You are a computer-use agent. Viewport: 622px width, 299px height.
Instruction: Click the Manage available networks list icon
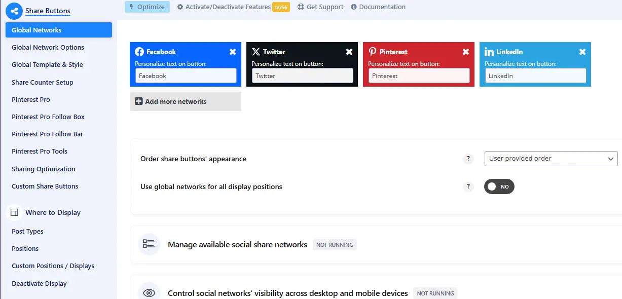tap(149, 244)
